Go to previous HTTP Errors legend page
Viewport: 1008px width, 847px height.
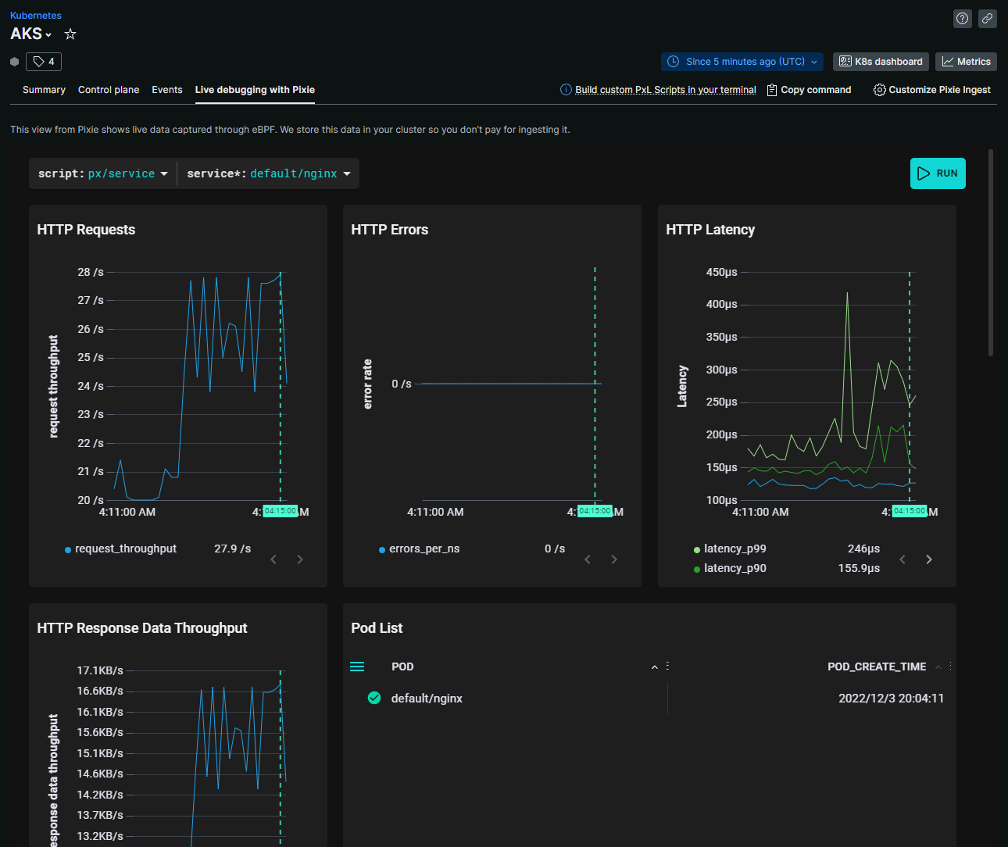point(588,559)
